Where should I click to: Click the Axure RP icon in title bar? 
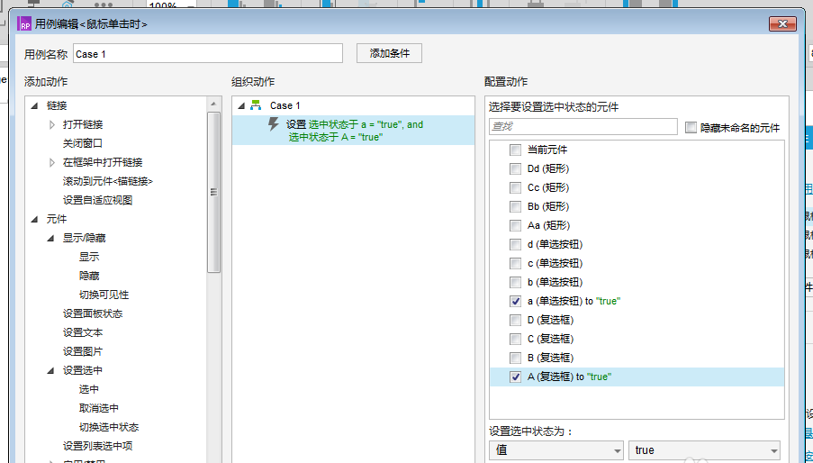[x=24, y=25]
